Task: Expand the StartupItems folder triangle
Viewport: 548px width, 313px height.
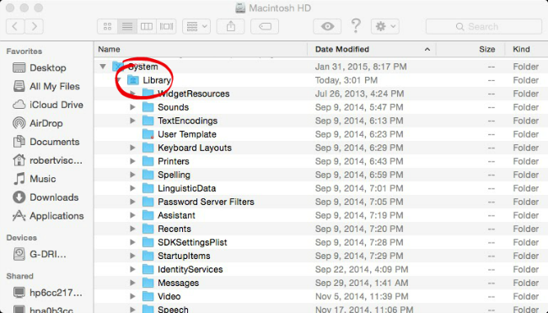Action: click(x=132, y=256)
